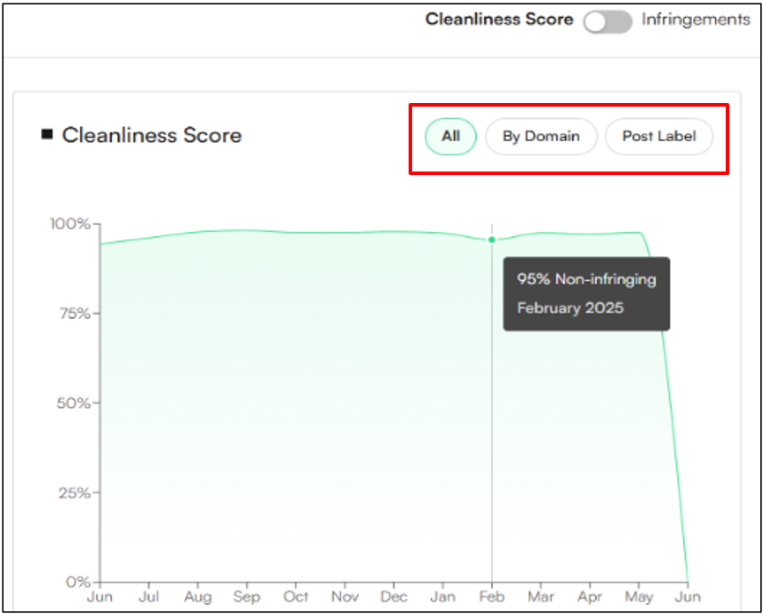Select the All filter pill
Viewport: 763px width, 614px height.
tap(450, 136)
